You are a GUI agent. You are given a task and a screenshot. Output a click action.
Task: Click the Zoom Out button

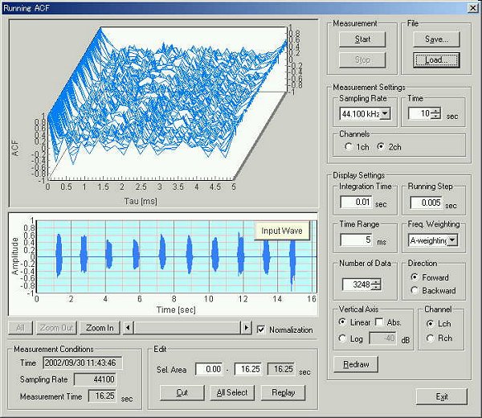coord(56,328)
